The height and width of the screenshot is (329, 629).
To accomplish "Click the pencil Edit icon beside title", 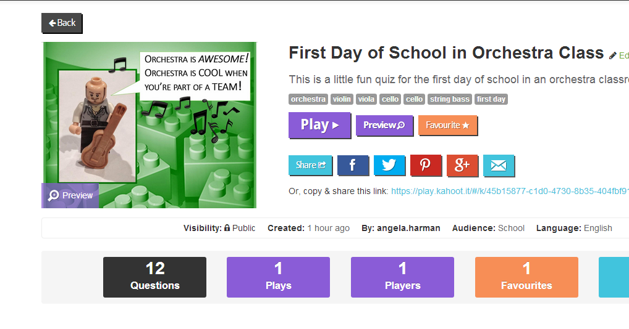I will [613, 55].
